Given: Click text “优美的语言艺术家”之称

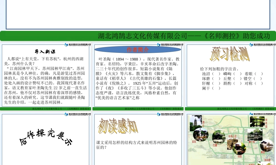Looking at the screenshot, I should click(x=118, y=98).
